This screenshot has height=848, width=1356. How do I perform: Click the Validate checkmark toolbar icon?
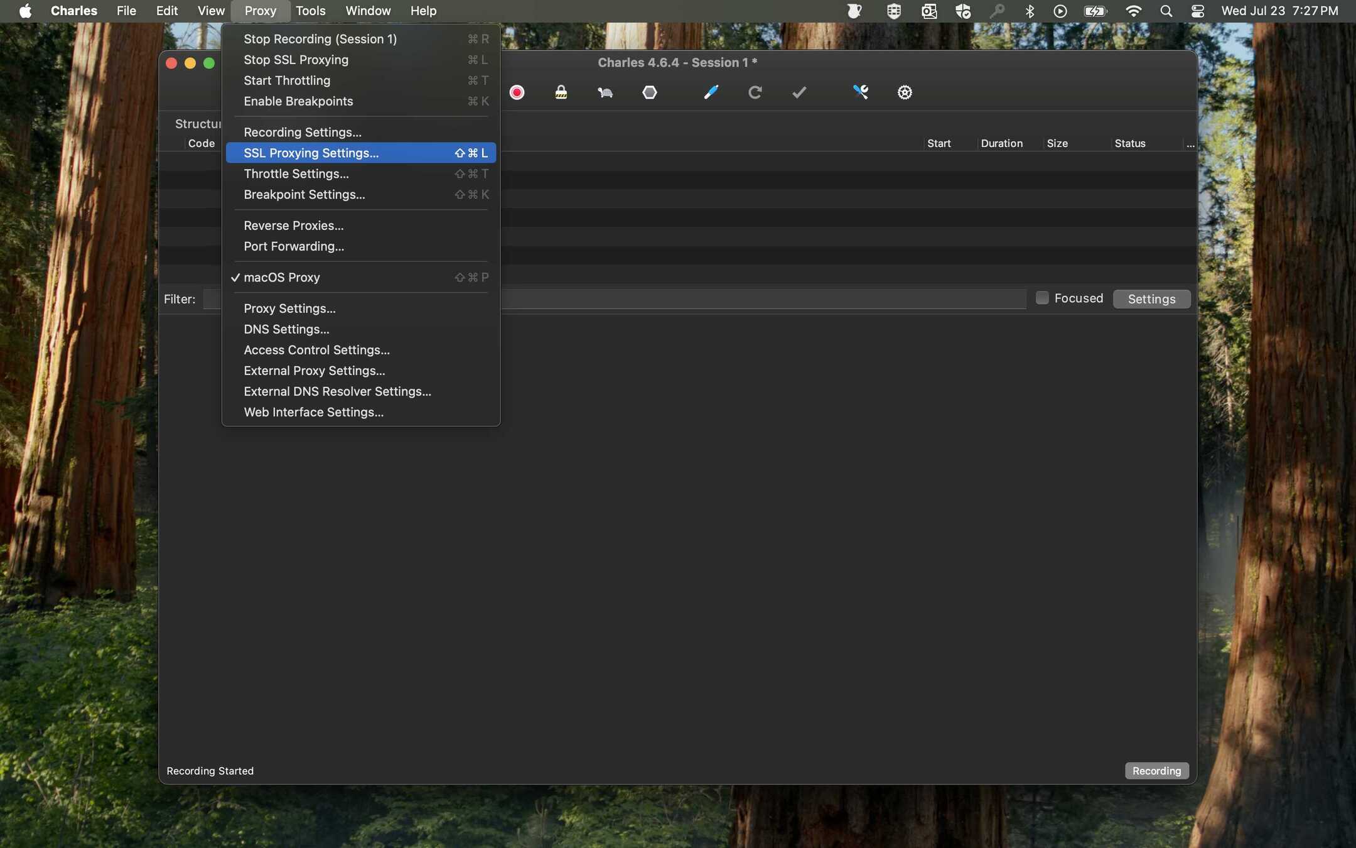[x=799, y=92]
